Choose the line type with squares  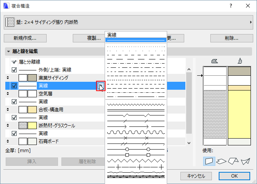(x=136, y=155)
